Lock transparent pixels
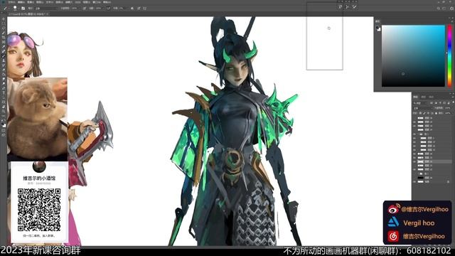The image size is (455, 256). (420, 113)
